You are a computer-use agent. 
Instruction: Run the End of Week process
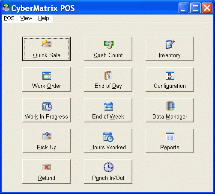108,110
